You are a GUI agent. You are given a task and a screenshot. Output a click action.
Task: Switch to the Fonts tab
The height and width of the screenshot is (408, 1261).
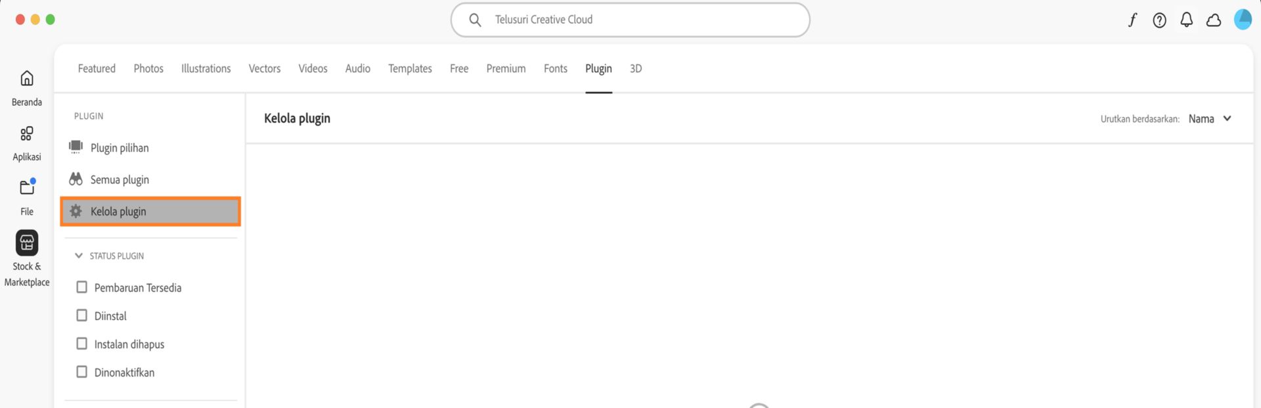coord(555,68)
